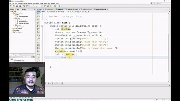Select main.java in the project tree
Screen dimensions: 180x101
21,27
